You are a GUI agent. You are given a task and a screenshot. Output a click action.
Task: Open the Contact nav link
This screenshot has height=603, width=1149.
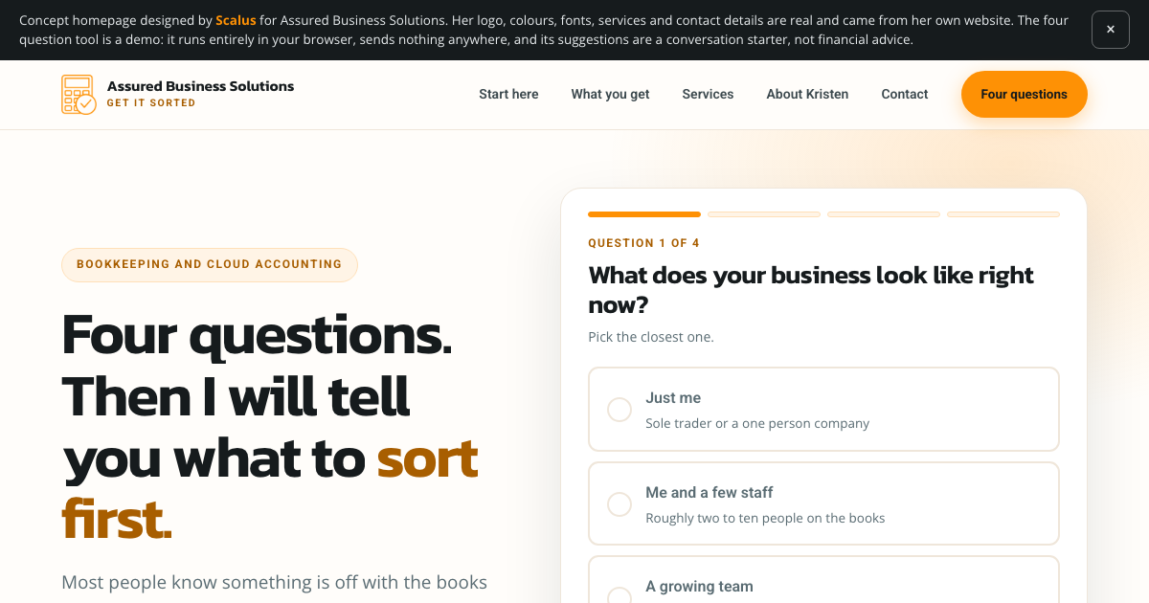(x=905, y=94)
